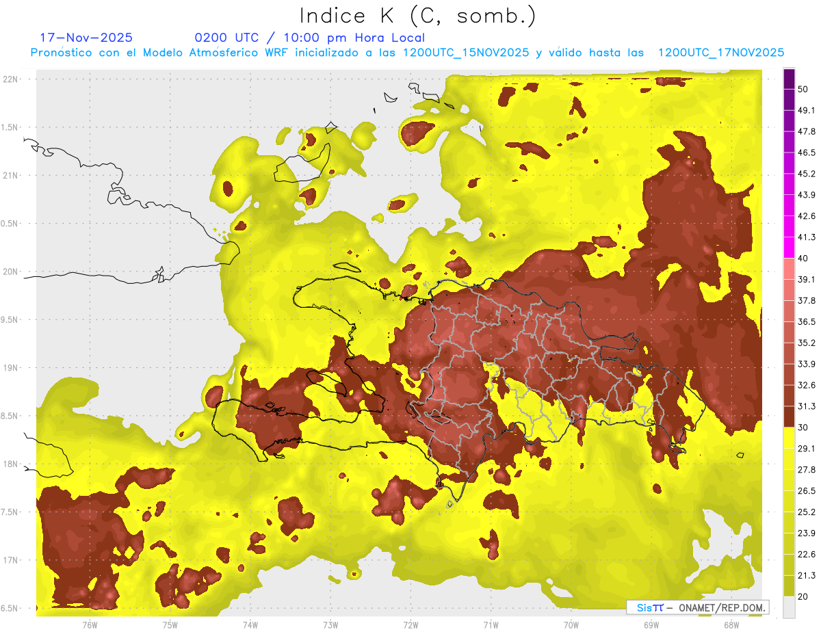Pick the bright yellow swatch between 29.1 and 30
The image size is (821, 634).
(789, 438)
